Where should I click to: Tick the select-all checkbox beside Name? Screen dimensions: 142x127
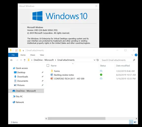click(x=48, y=65)
